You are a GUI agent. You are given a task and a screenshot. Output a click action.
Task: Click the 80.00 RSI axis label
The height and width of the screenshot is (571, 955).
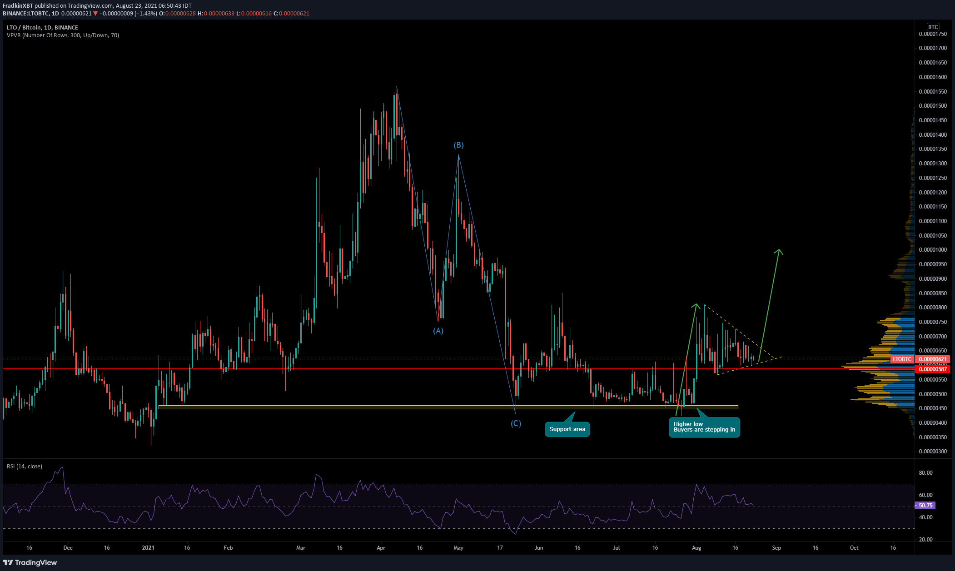(x=925, y=473)
